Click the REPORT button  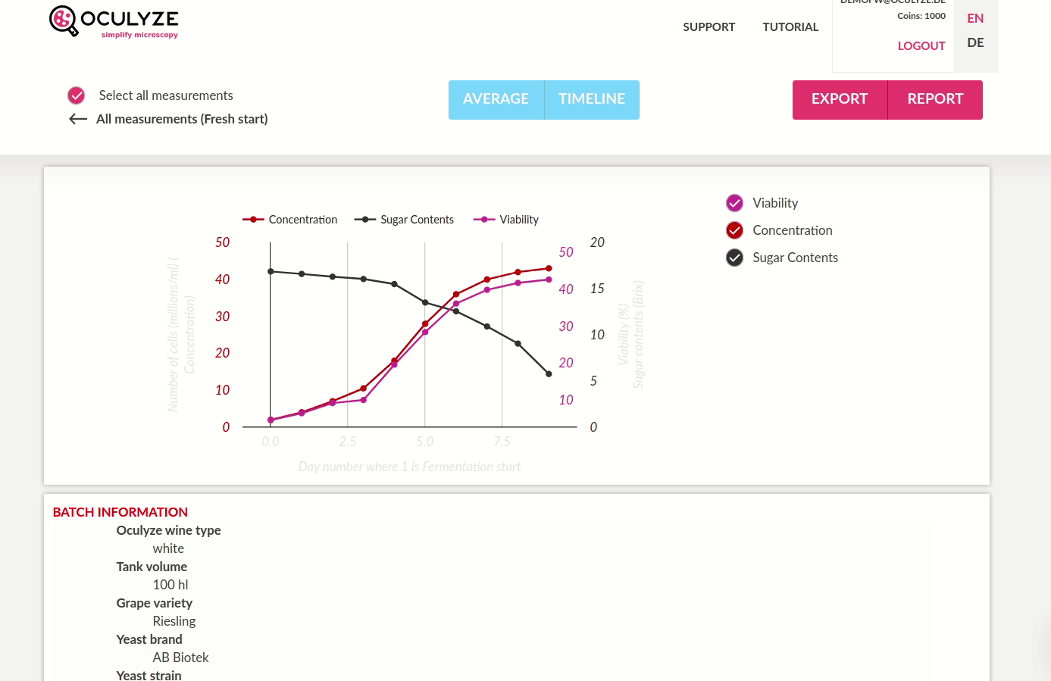[x=935, y=99]
